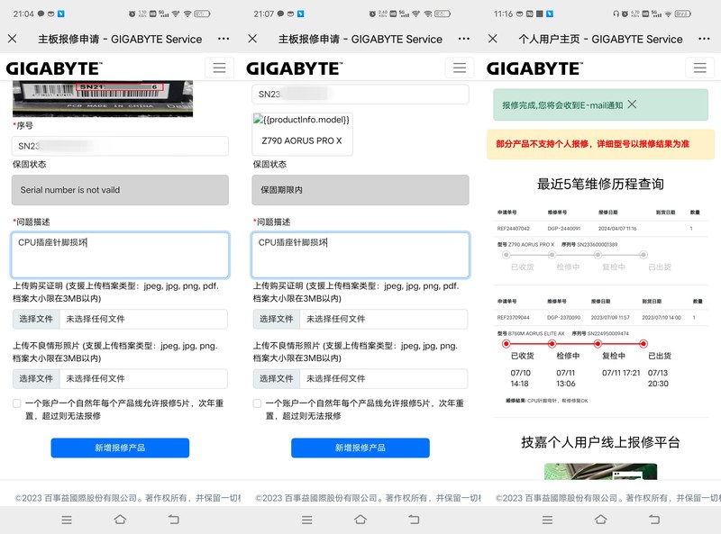721x534 pixels.
Task: Tap the GIGABYTE logo on the rightmost page
Action: [534, 67]
